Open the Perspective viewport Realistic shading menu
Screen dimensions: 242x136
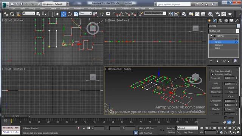(127, 69)
